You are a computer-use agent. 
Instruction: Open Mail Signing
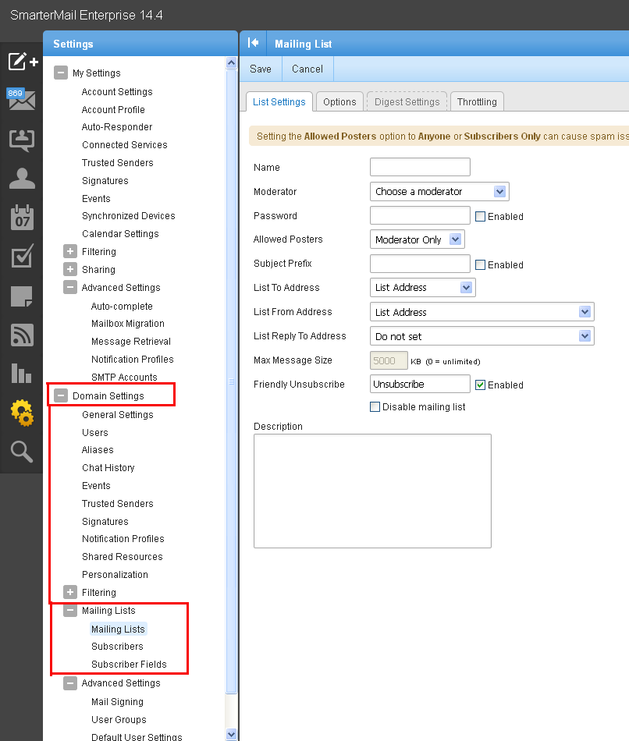117,702
